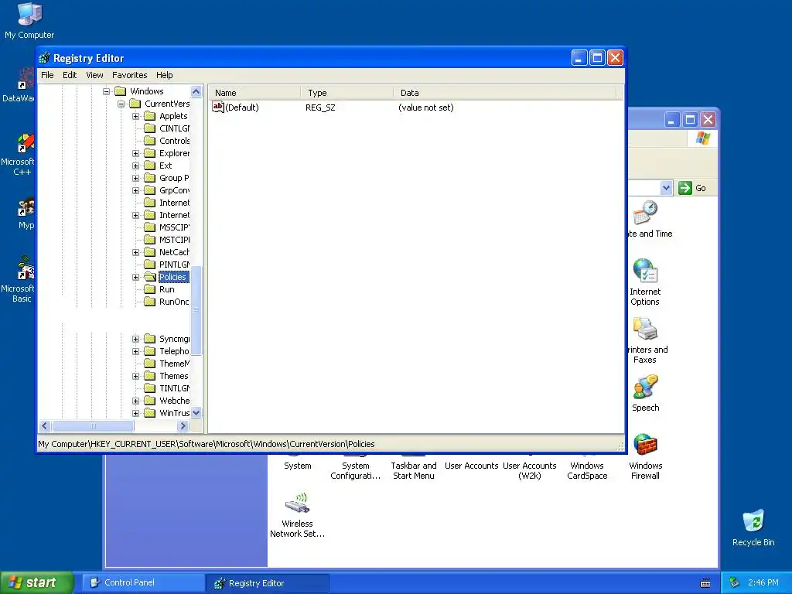Sort by the Data column header
Screen dimensions: 792x594
[504, 93]
